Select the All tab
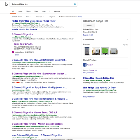Viewport: 140px width, 140px height. click(x=13, y=11)
